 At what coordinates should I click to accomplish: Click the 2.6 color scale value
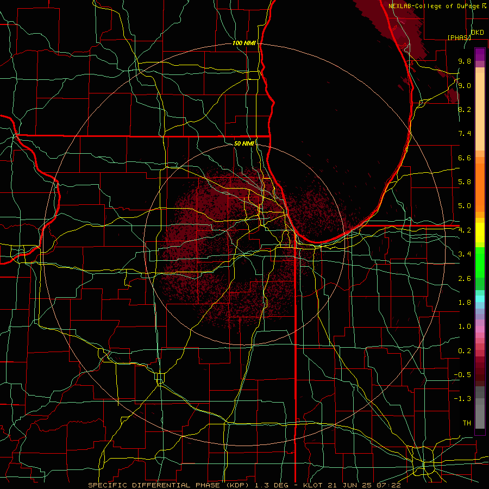[x=465, y=279]
